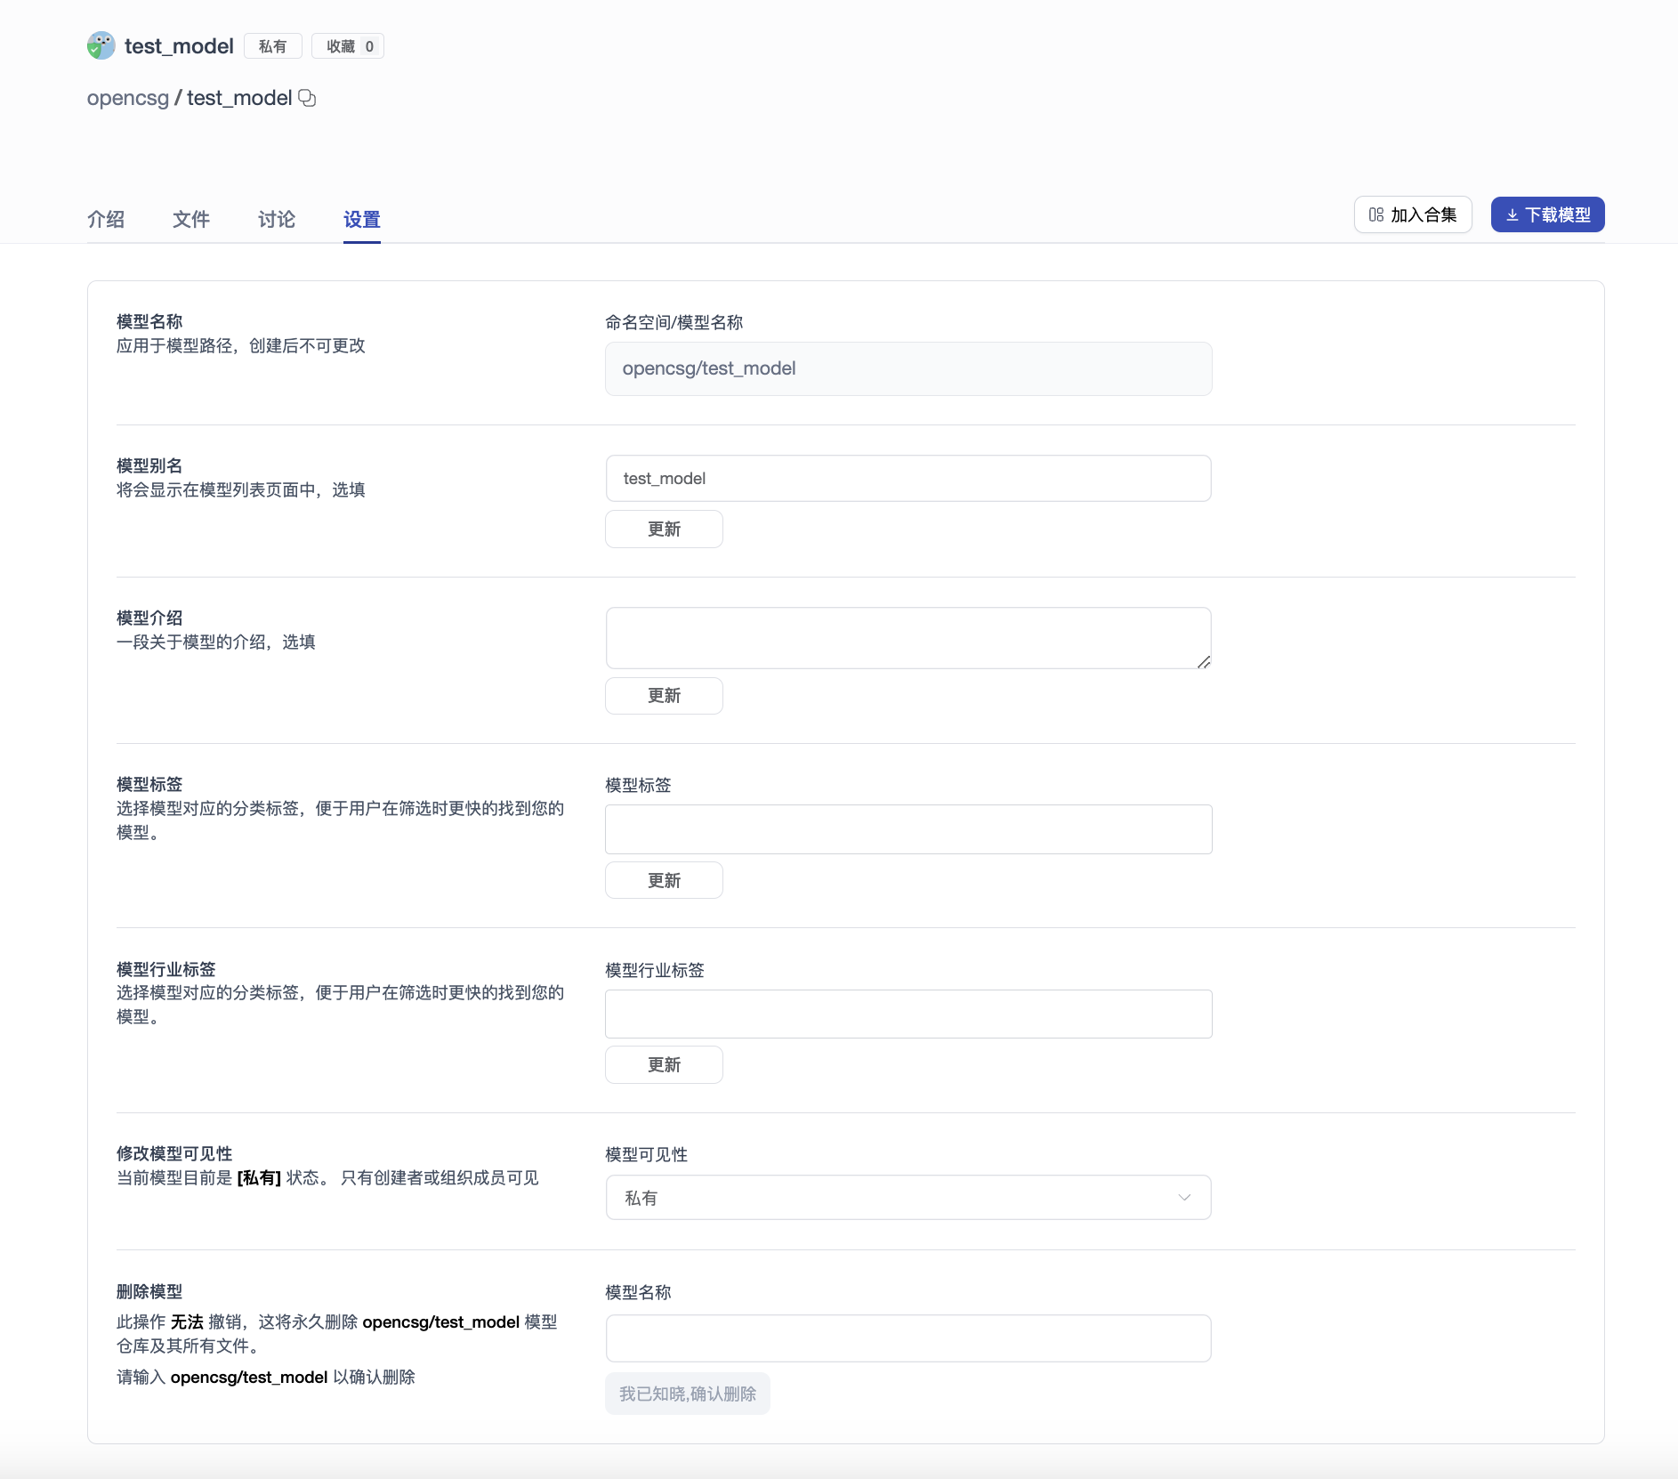Open the 私有 visibility dropdown
Screen dimensions: 1678x1479
[x=908, y=1197]
